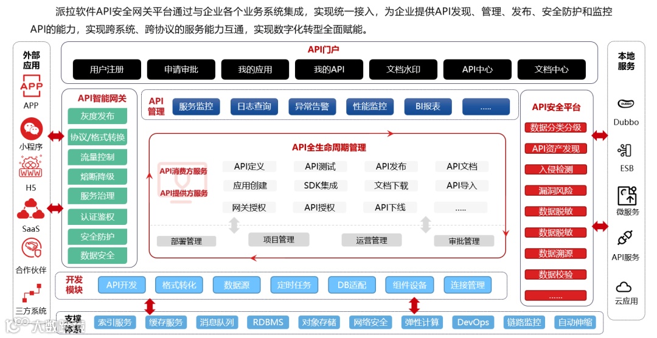Open 审批管理 in the lifecycle area

(464, 241)
